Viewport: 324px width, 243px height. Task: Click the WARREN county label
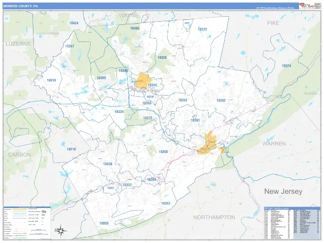point(274,144)
